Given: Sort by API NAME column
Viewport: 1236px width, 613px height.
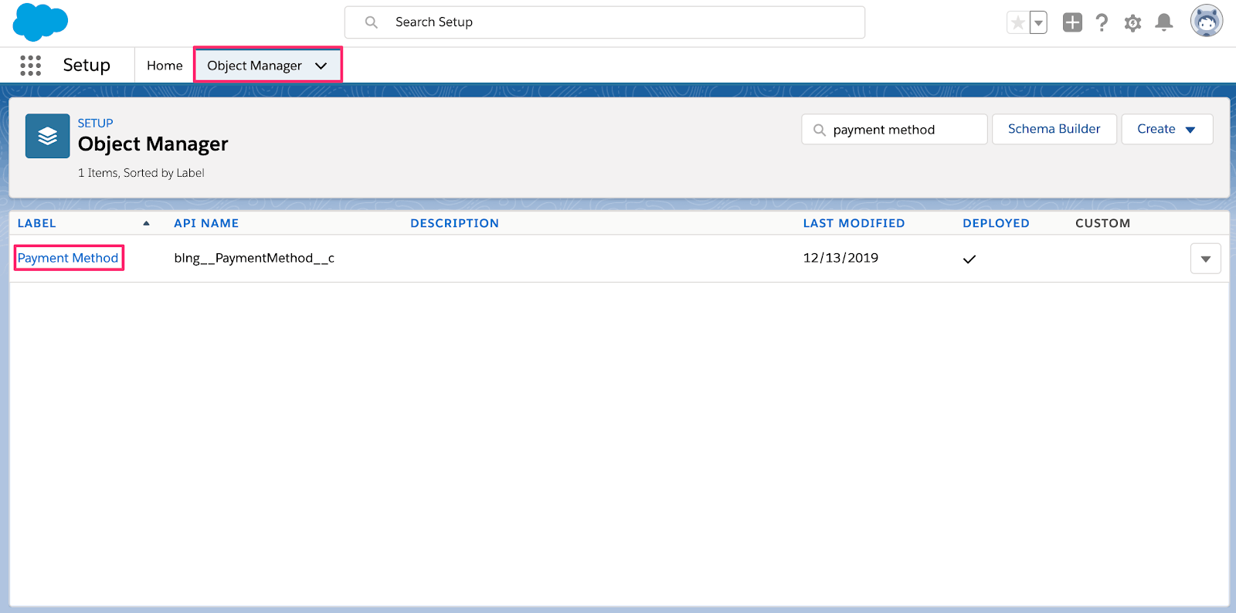Looking at the screenshot, I should [x=206, y=223].
